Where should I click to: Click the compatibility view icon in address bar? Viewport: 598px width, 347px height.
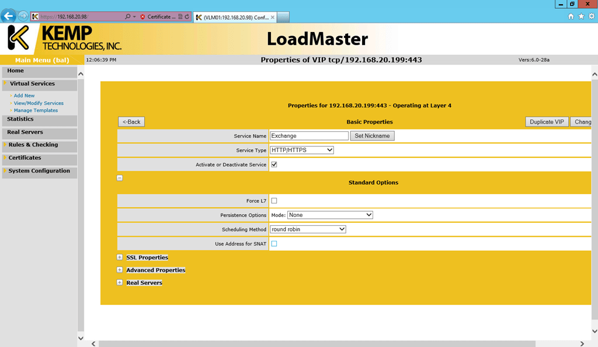click(x=180, y=17)
